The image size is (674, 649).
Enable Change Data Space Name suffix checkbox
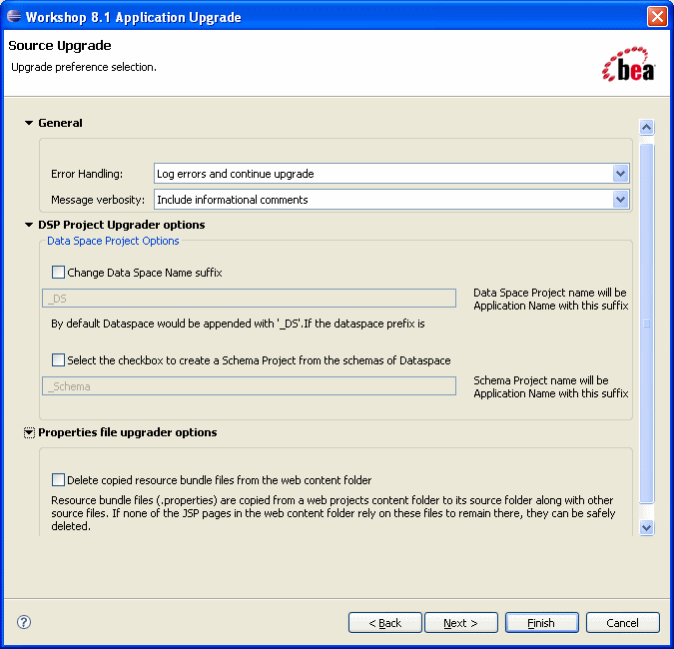point(58,272)
